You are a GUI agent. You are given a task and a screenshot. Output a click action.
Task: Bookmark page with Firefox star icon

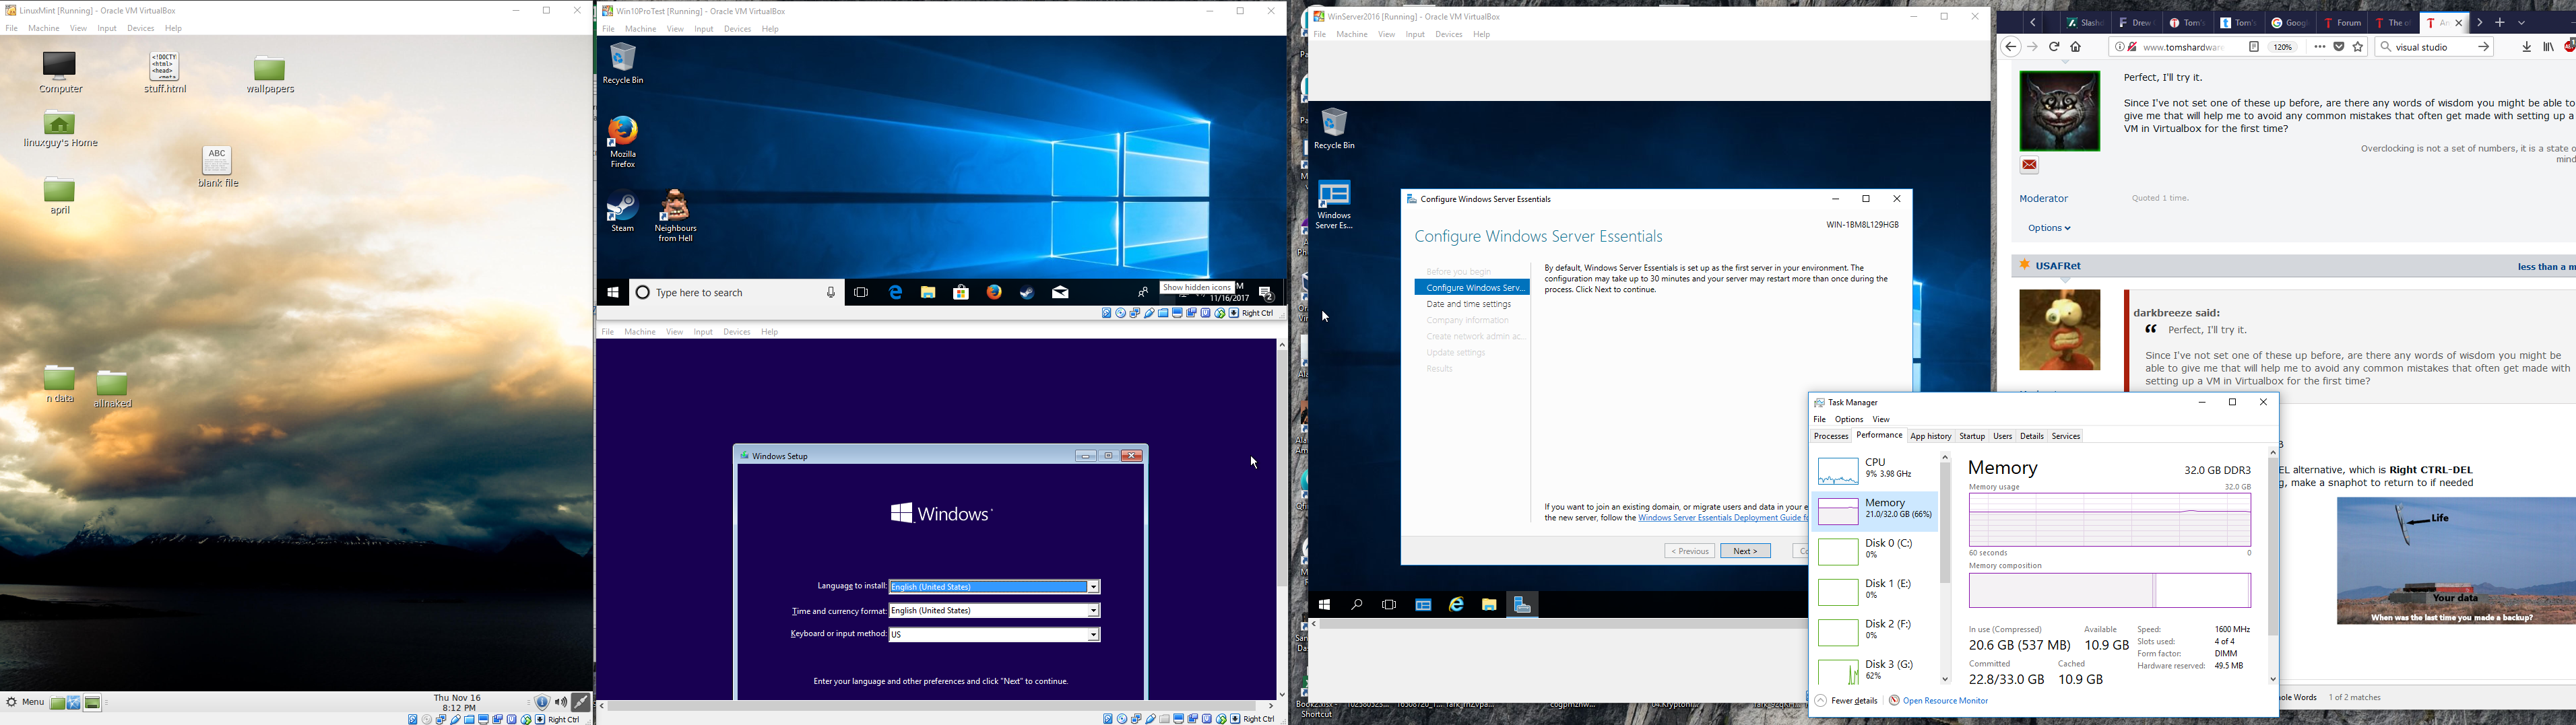[x=2358, y=47]
